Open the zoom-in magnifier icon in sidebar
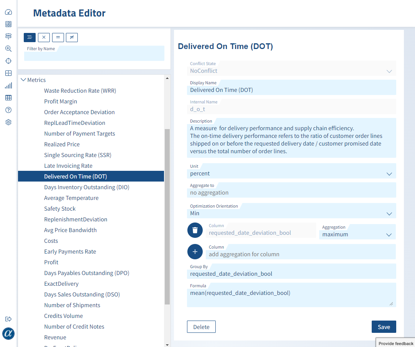This screenshot has width=415, height=347. [8, 49]
